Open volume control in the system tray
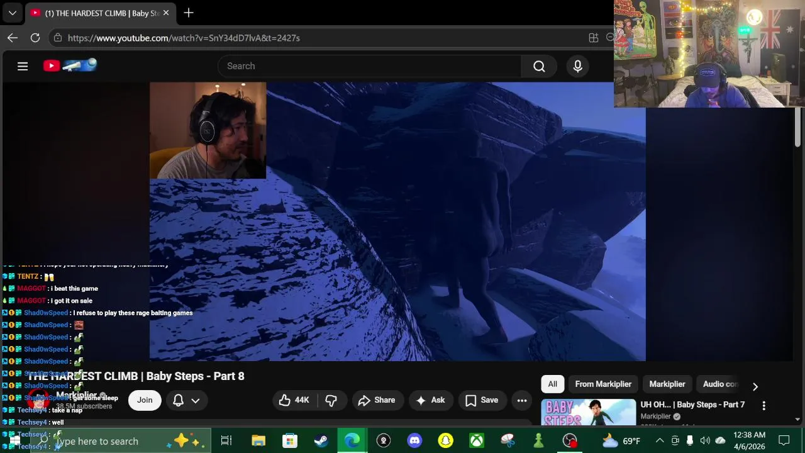 coord(705,441)
